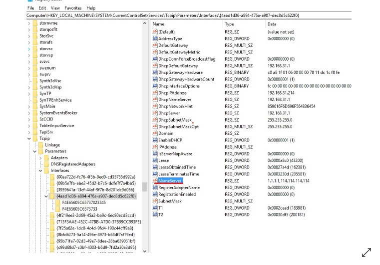
Task: Click the IPAddress multi-string icon
Action: coord(155,147)
